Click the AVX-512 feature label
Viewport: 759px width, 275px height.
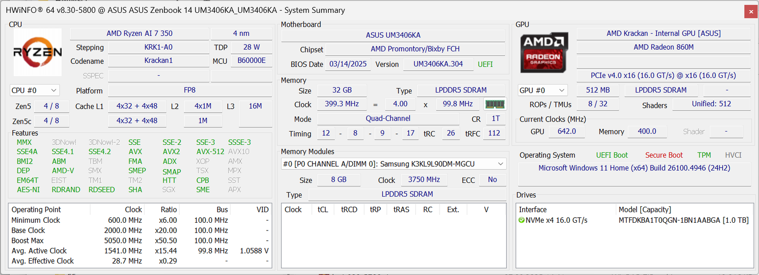pyautogui.click(x=210, y=152)
